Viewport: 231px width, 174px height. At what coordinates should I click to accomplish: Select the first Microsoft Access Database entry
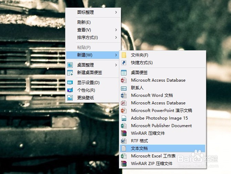[x=162, y=80]
